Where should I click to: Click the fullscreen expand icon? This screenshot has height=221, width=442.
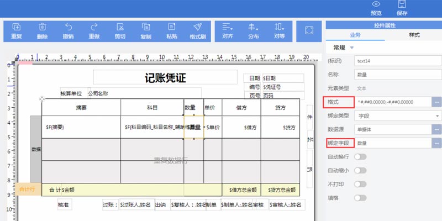point(309,31)
